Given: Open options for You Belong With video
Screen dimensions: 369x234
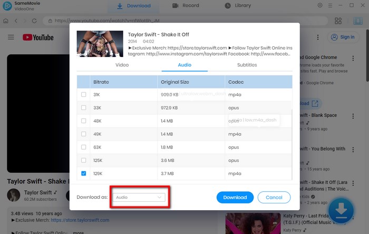Looking at the screenshot, I should (353, 150).
